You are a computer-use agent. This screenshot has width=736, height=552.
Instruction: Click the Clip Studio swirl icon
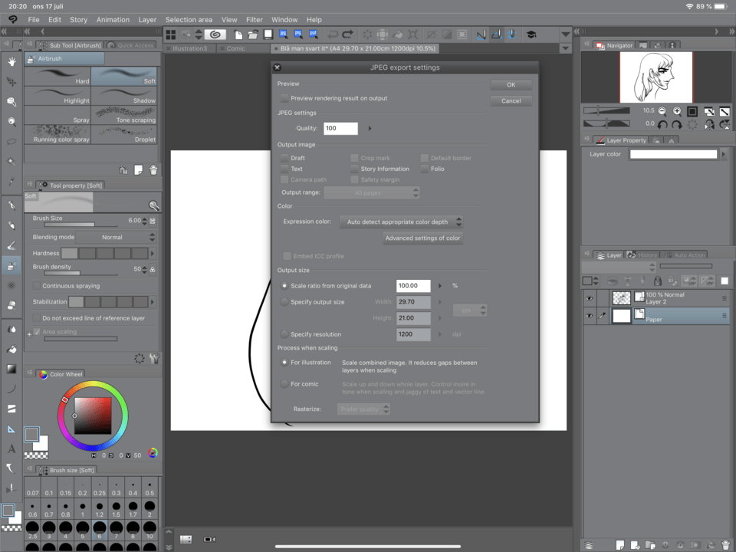[215, 34]
